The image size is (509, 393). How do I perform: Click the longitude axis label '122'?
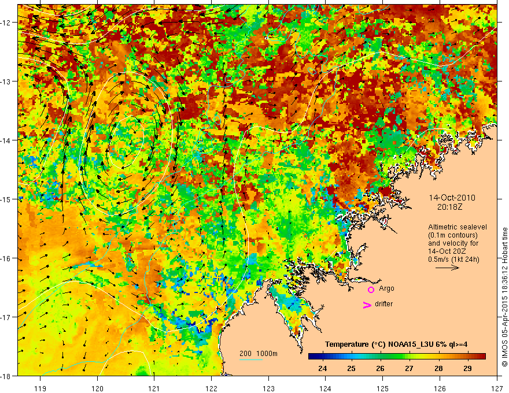[211, 388]
